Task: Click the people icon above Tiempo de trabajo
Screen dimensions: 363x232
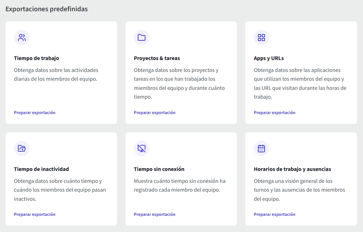Action: (x=22, y=38)
